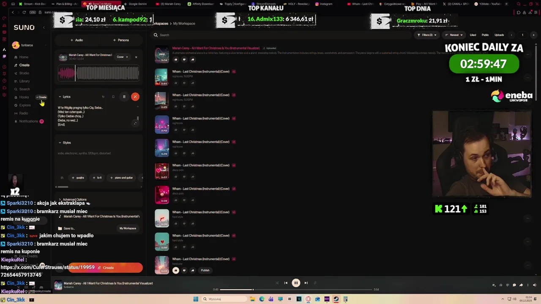Go to the next page of songs
The width and height of the screenshot is (541, 304).
pyautogui.click(x=533, y=35)
